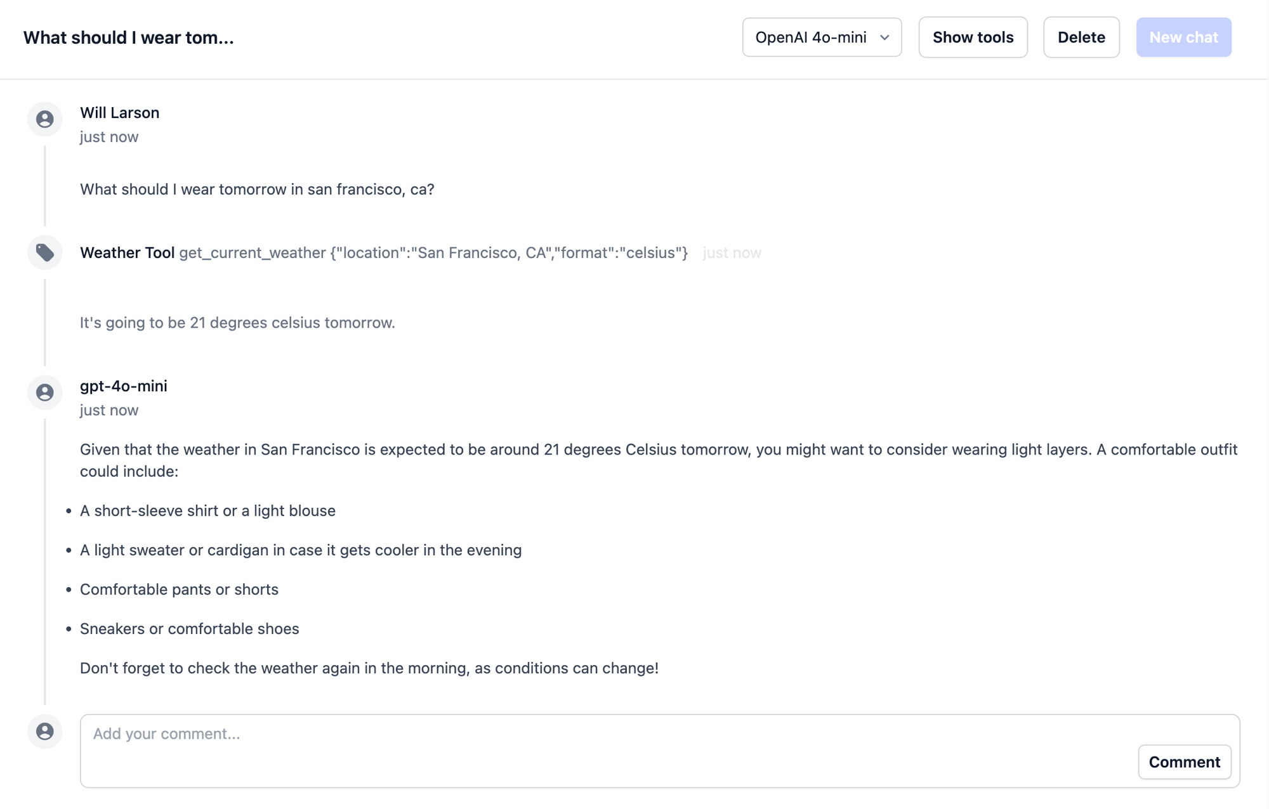Click the just now timestamp beside Weather Tool
The height and width of the screenshot is (809, 1269).
[x=731, y=252]
